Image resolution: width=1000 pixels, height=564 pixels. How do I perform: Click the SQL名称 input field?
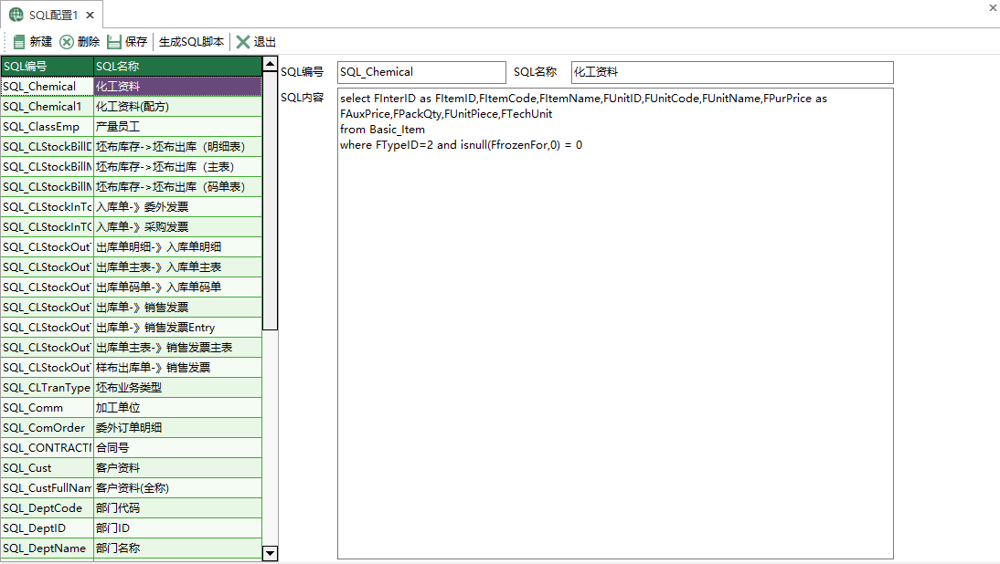click(x=732, y=73)
